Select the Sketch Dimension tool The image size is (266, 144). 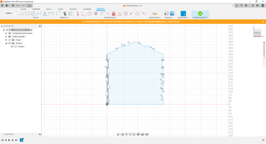pos(51,13)
